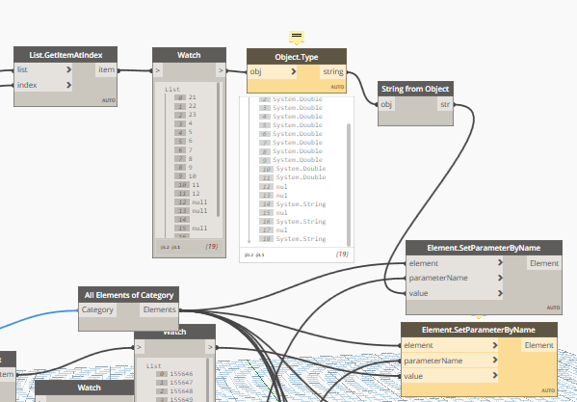This screenshot has width=577, height=402.
Task: Click the obj port chevron on Object.Type
Action: coord(294,71)
